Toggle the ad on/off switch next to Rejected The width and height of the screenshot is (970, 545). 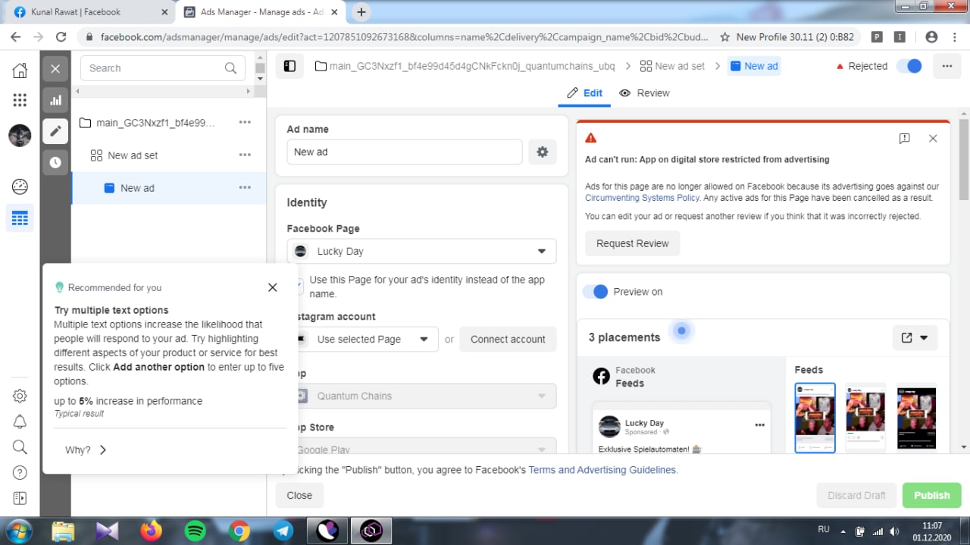909,66
